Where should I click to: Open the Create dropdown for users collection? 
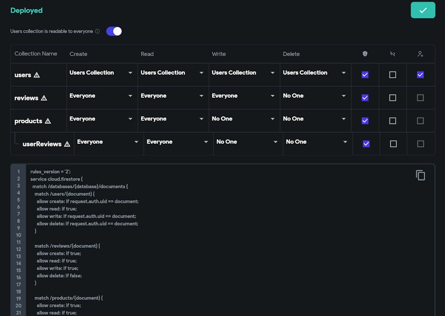(x=101, y=73)
